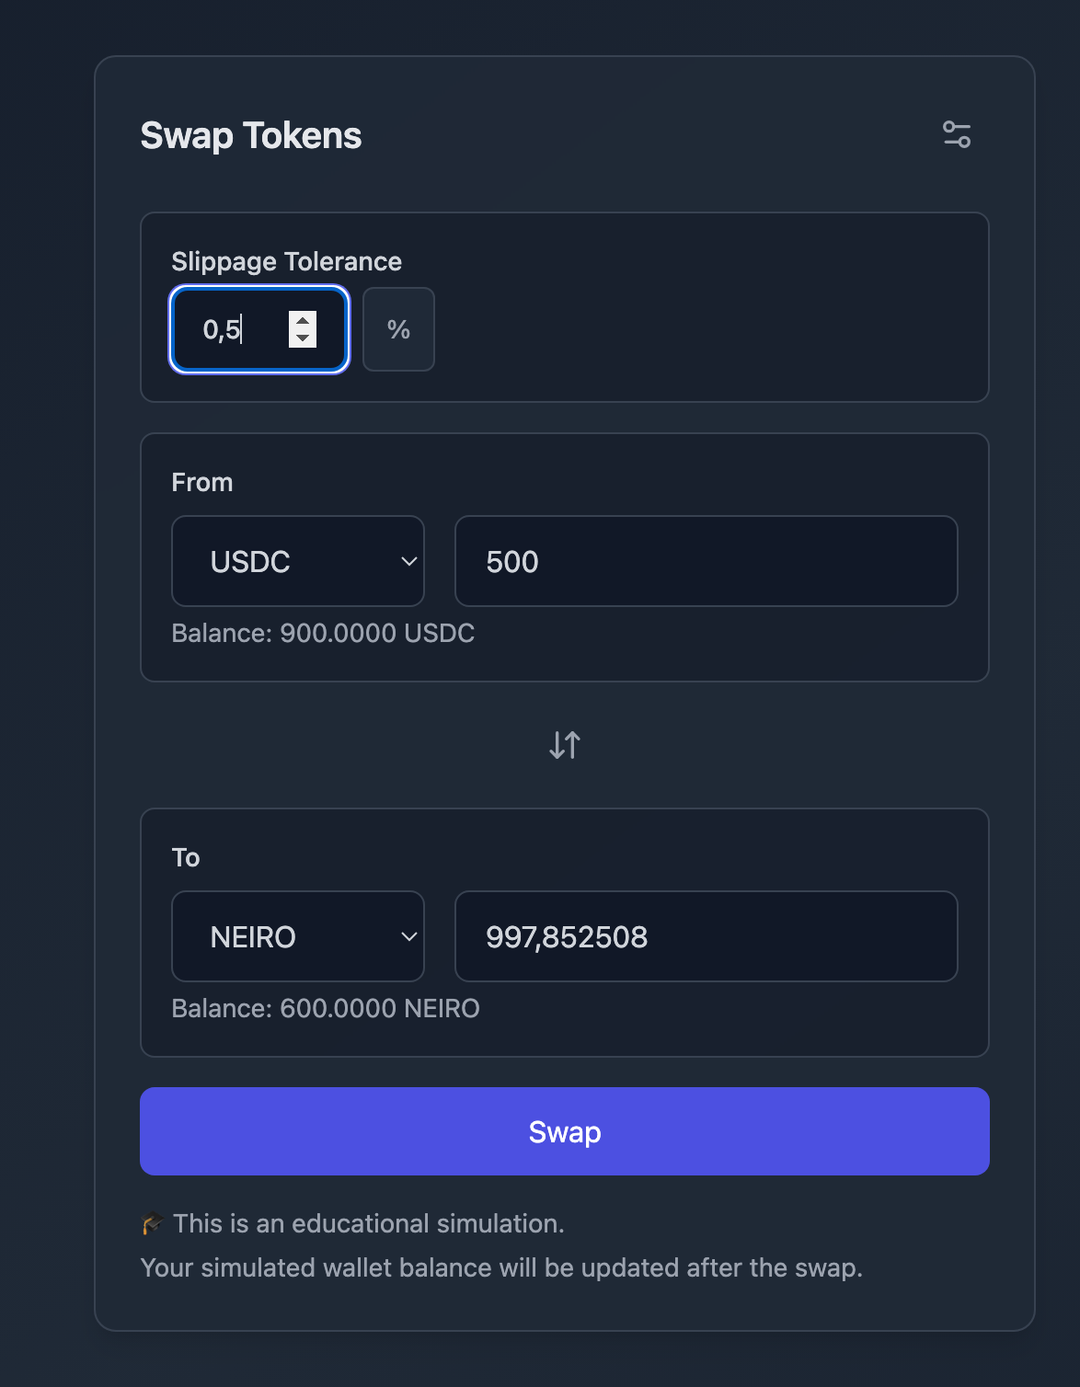Focus the Slippage Tolerance input field
This screenshot has height=1387, width=1080.
(x=235, y=329)
